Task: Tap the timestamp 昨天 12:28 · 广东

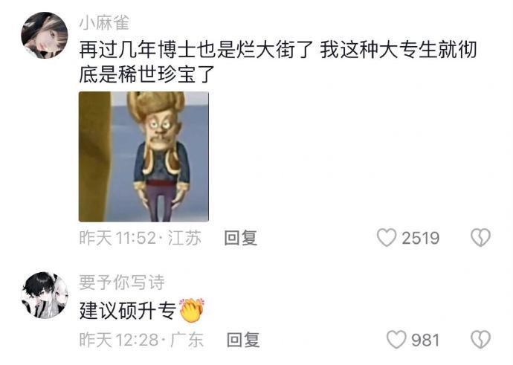Action: point(142,340)
